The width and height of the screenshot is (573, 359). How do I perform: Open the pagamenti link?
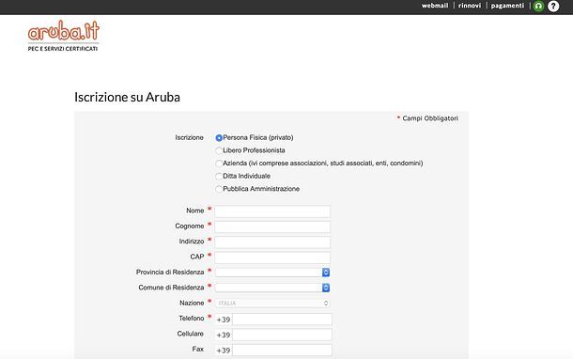507,6
